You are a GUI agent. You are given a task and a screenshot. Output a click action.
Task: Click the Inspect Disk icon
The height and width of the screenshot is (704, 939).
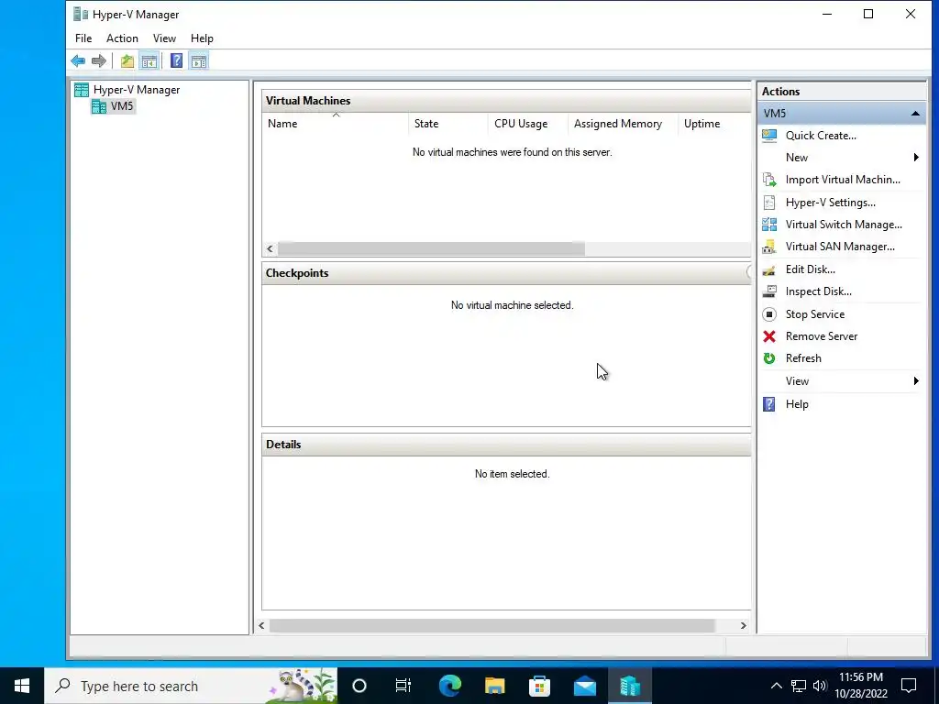(769, 291)
